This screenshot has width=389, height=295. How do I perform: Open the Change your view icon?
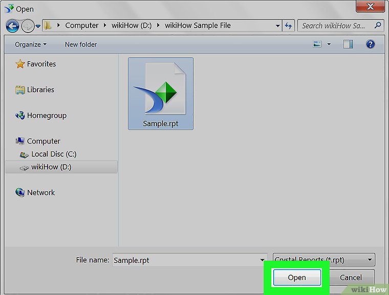tap(318, 44)
